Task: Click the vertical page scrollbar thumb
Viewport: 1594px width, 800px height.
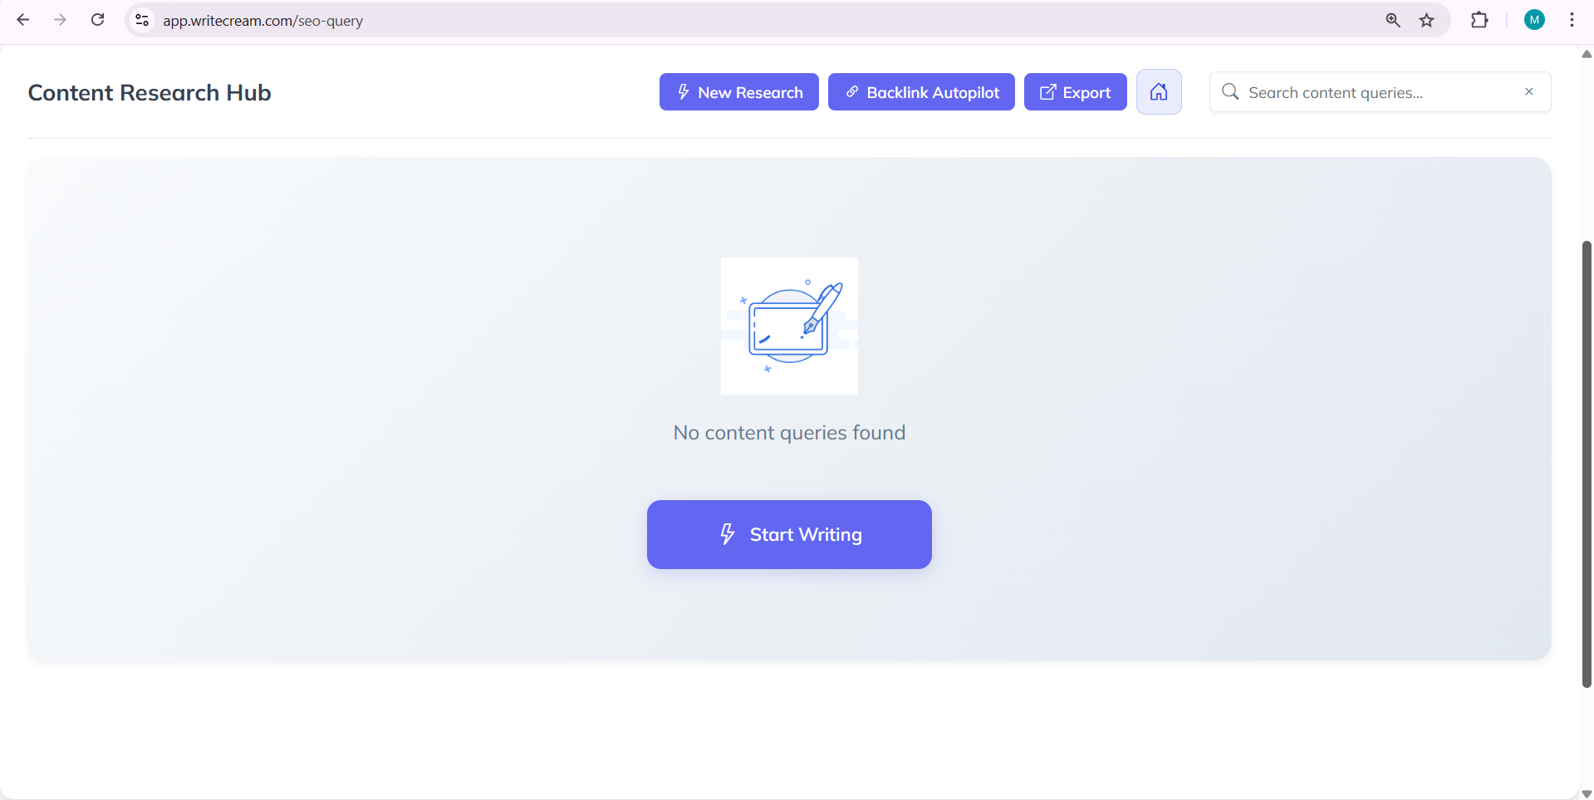Action: pyautogui.click(x=1586, y=464)
